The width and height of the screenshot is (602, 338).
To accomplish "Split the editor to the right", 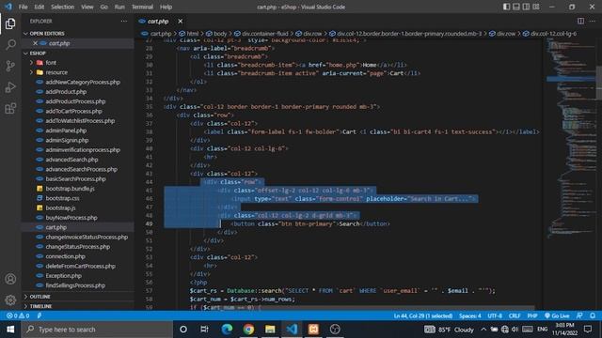I will 580,21.
